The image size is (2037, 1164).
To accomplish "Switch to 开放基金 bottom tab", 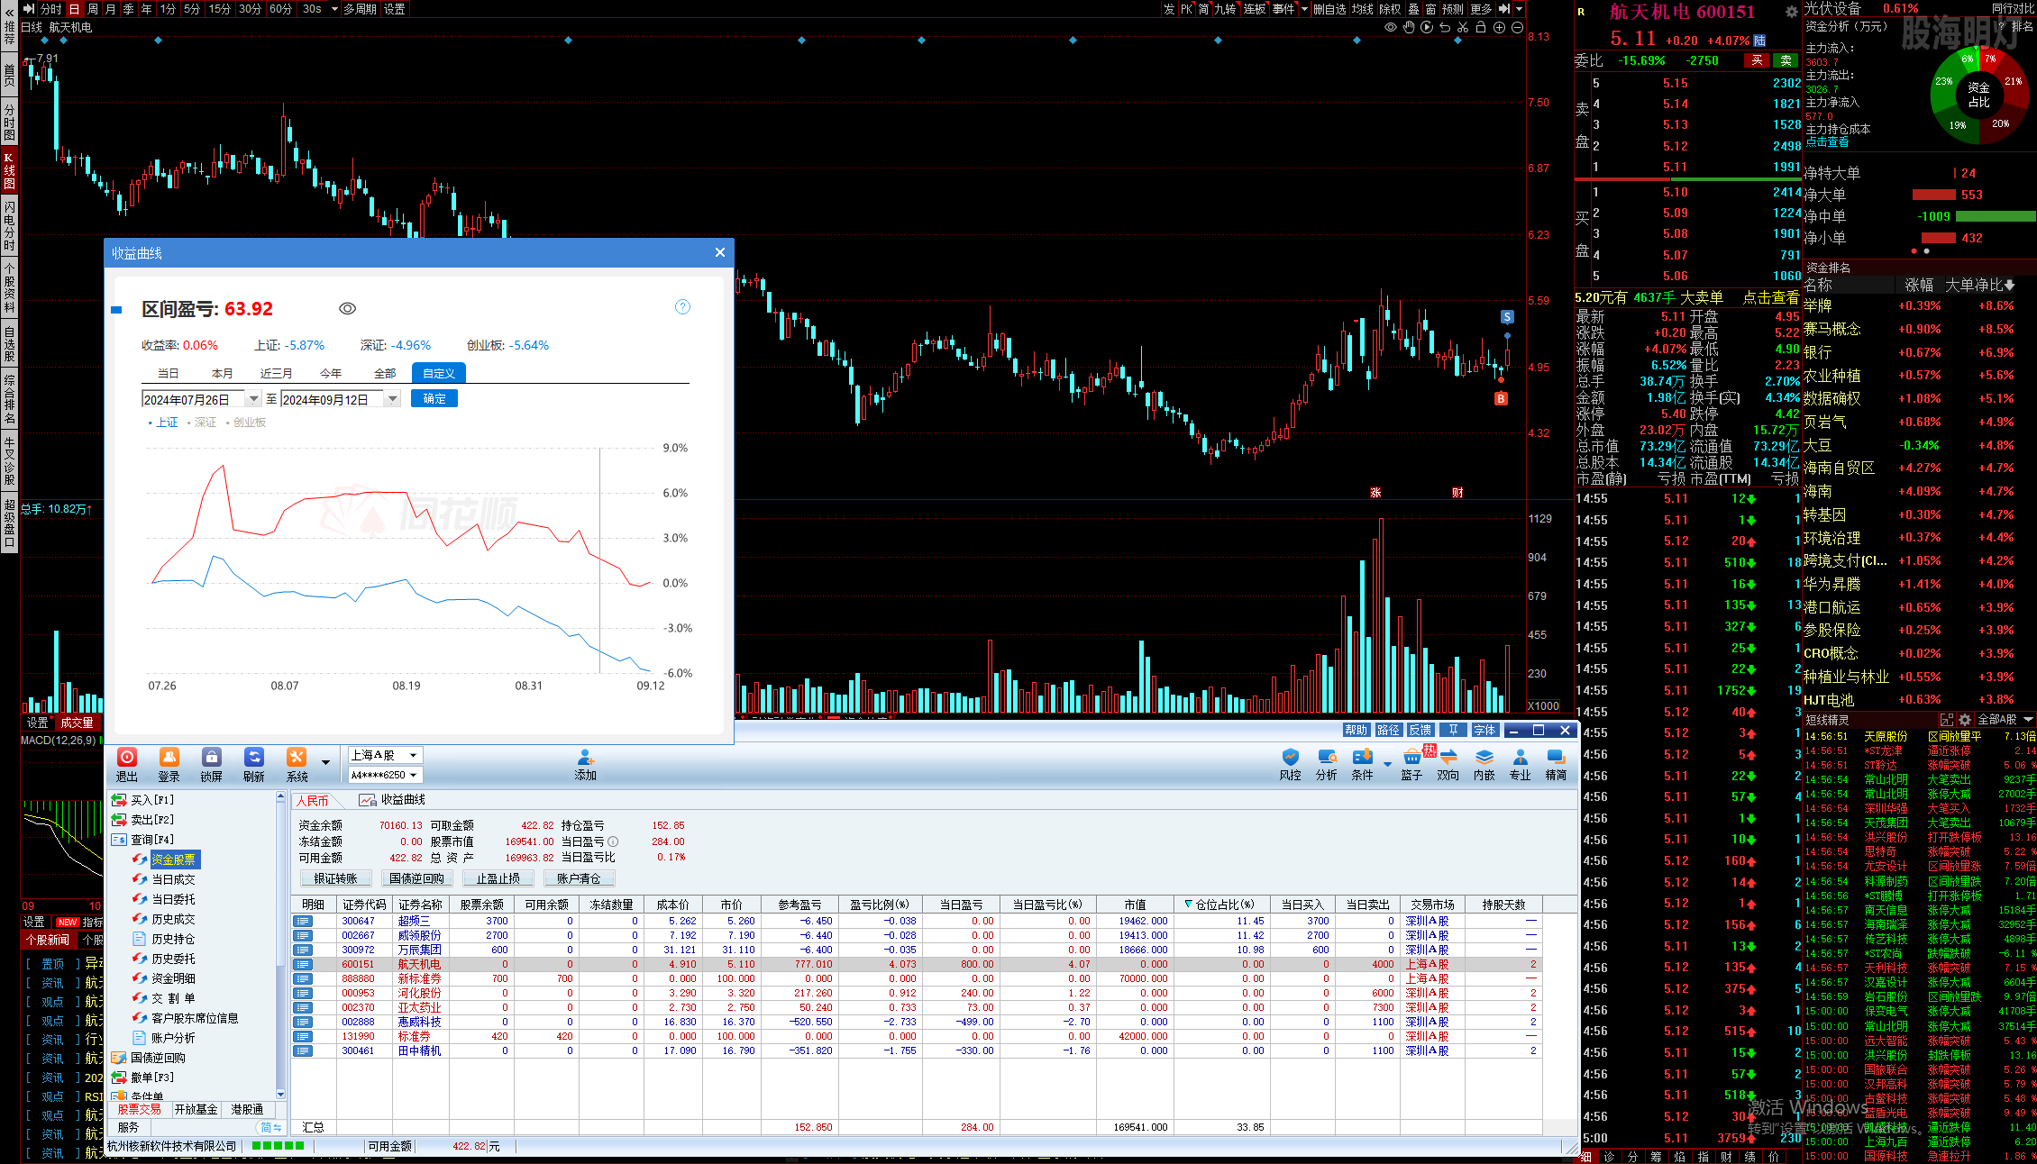I will pos(196,1110).
